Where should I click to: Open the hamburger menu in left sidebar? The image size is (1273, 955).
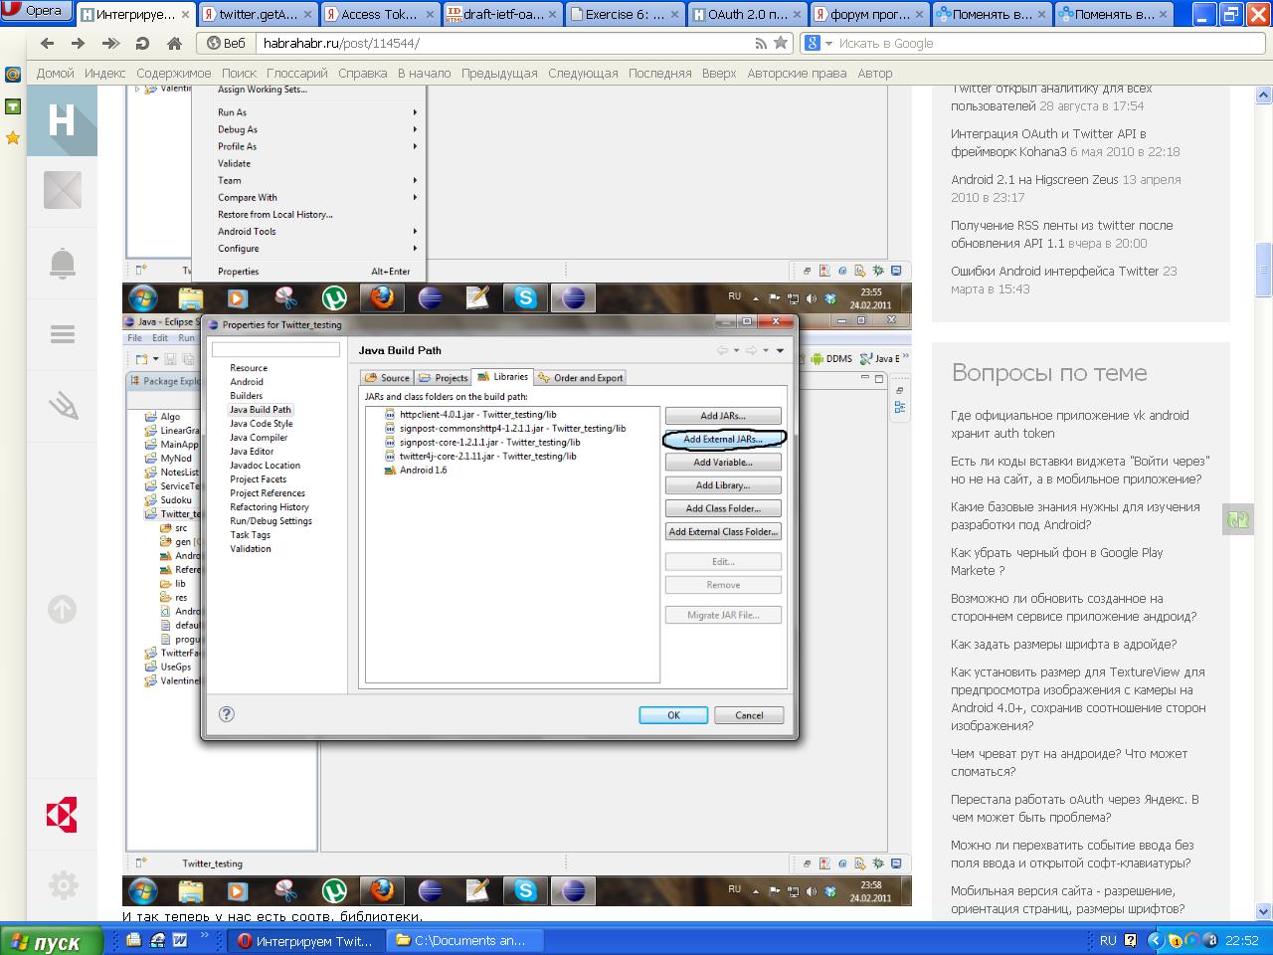[x=62, y=335]
